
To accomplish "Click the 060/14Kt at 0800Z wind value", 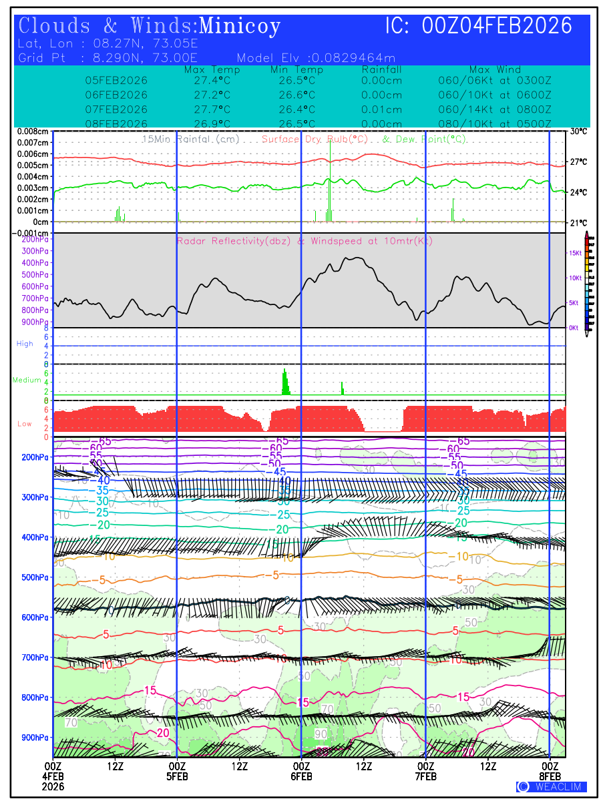I will pos(495,109).
